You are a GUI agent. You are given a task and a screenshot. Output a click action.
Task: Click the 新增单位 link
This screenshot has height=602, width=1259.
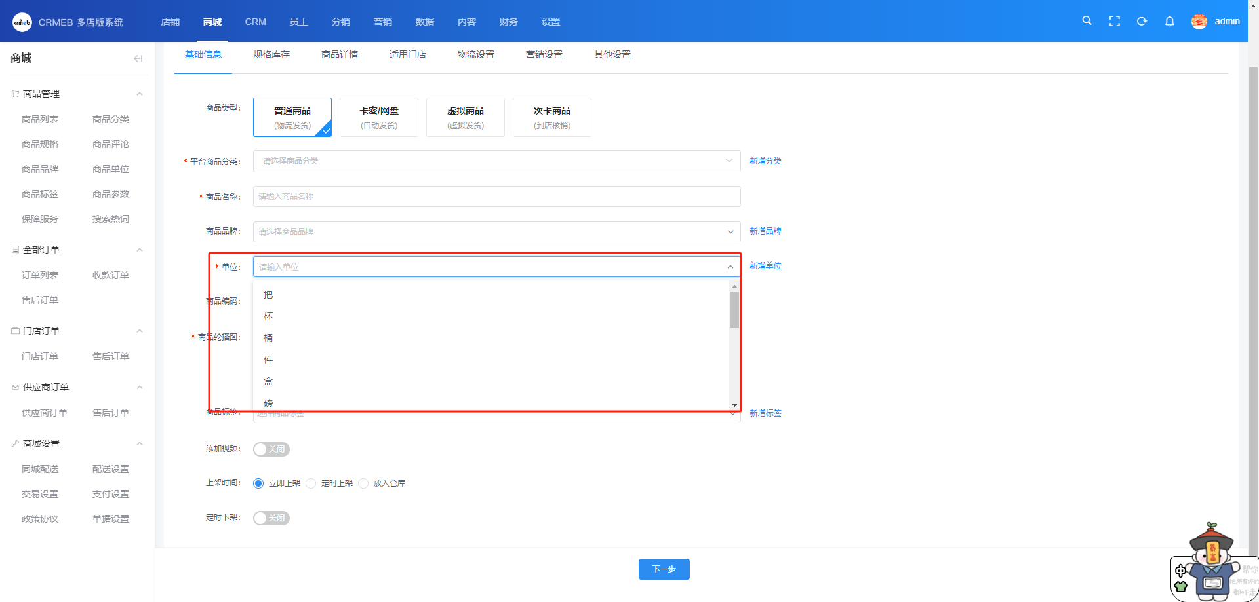pos(765,266)
